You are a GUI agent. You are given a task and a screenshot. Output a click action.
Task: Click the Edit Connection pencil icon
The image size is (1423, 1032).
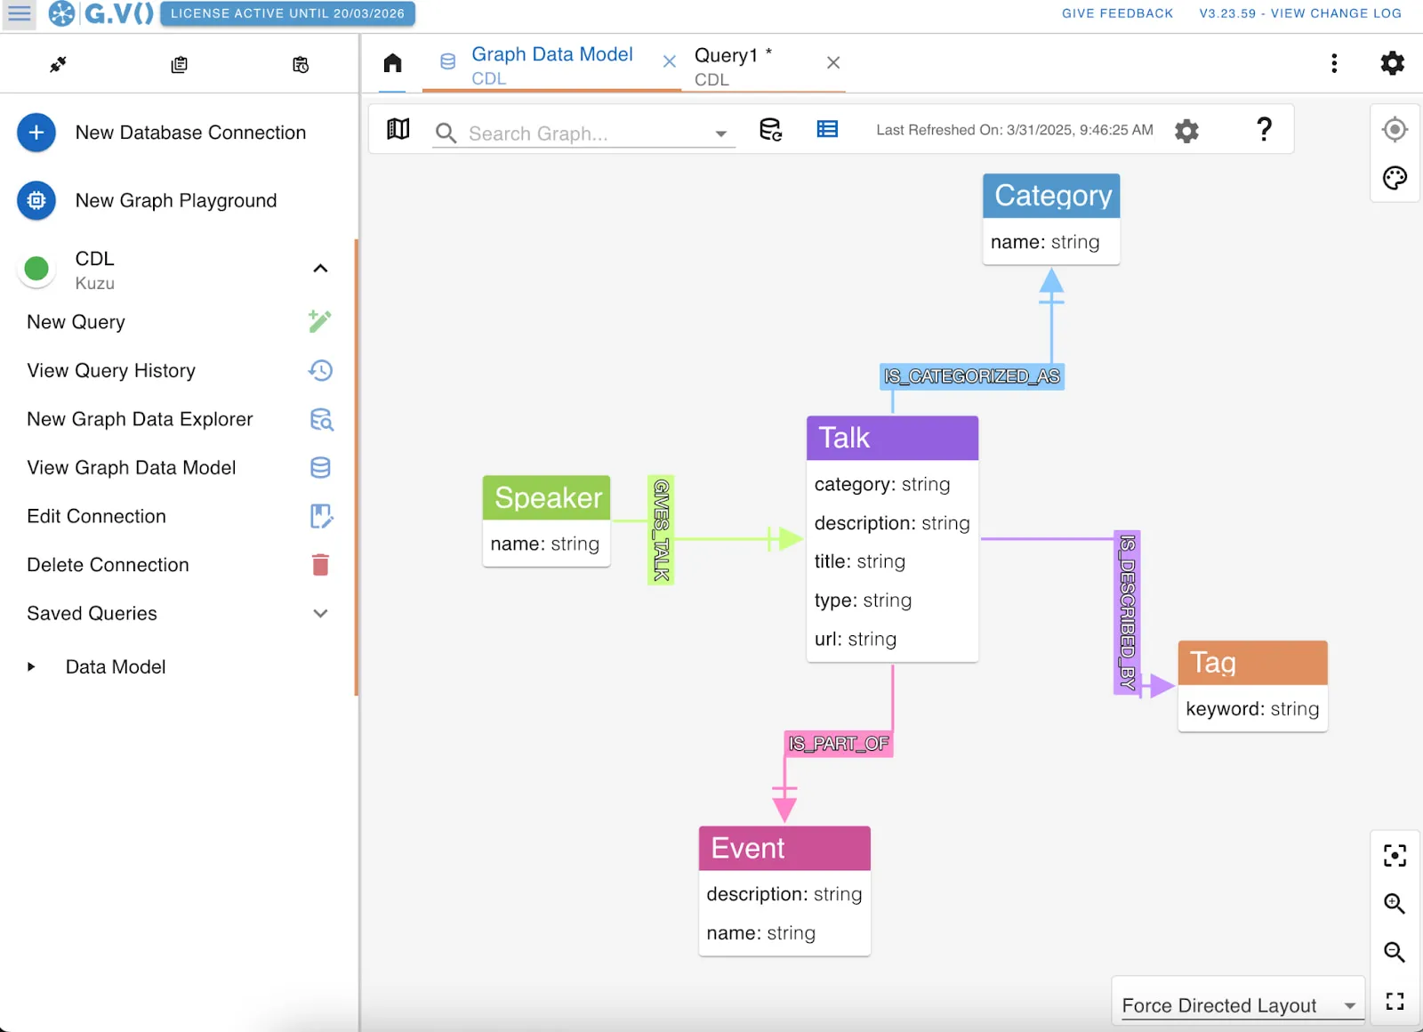tap(321, 516)
